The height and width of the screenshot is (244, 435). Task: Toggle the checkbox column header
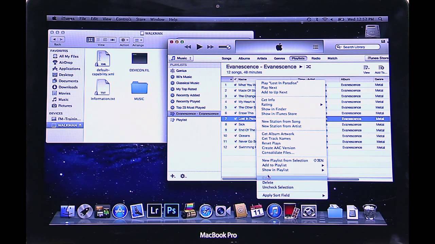pyautogui.click(x=235, y=79)
